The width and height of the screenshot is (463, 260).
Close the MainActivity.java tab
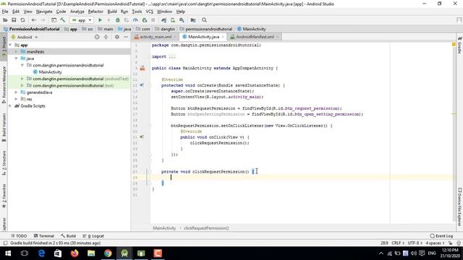(223, 37)
